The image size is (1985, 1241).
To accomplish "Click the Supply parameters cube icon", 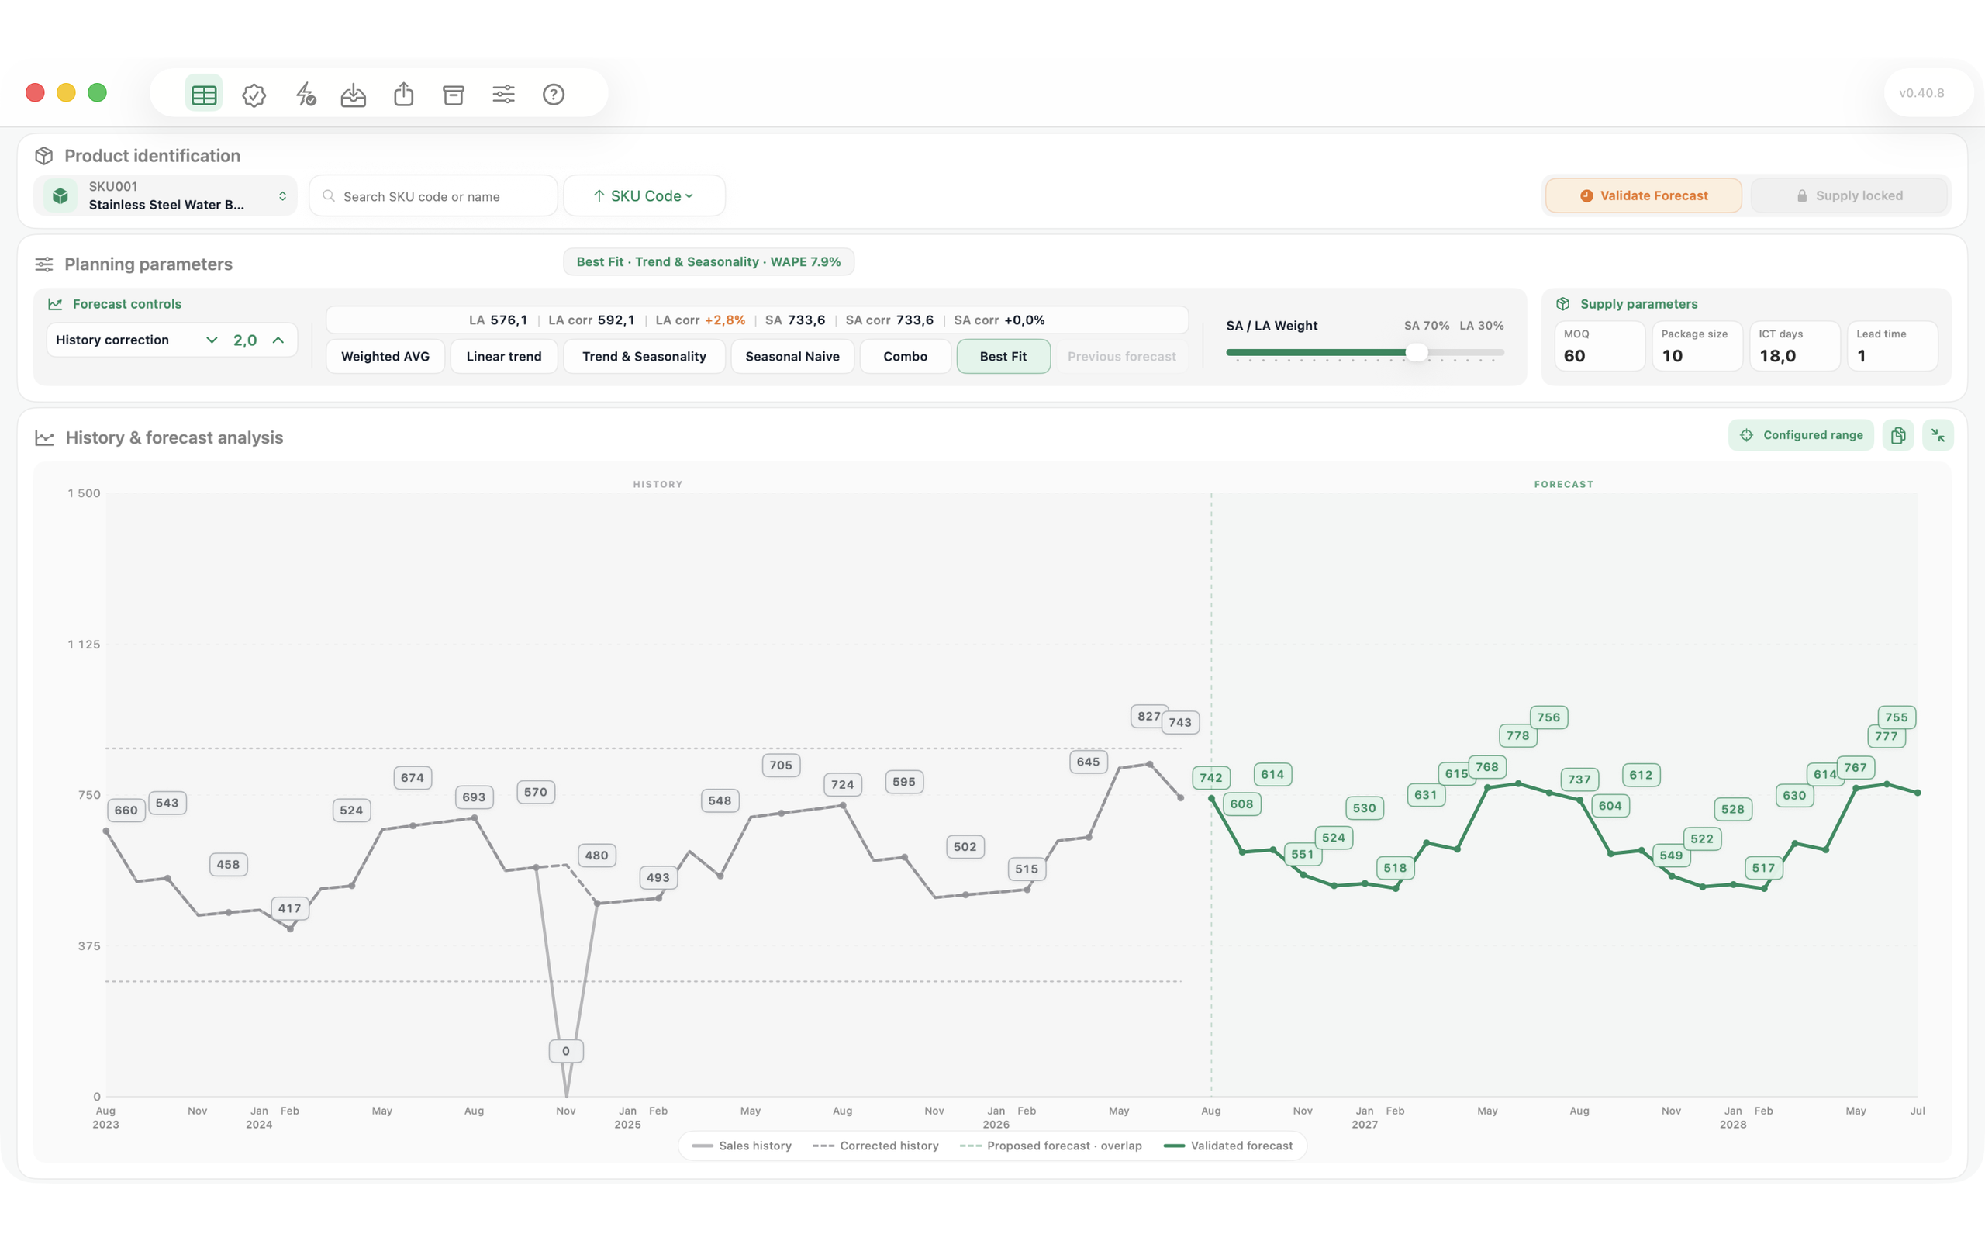I will click(x=1563, y=304).
